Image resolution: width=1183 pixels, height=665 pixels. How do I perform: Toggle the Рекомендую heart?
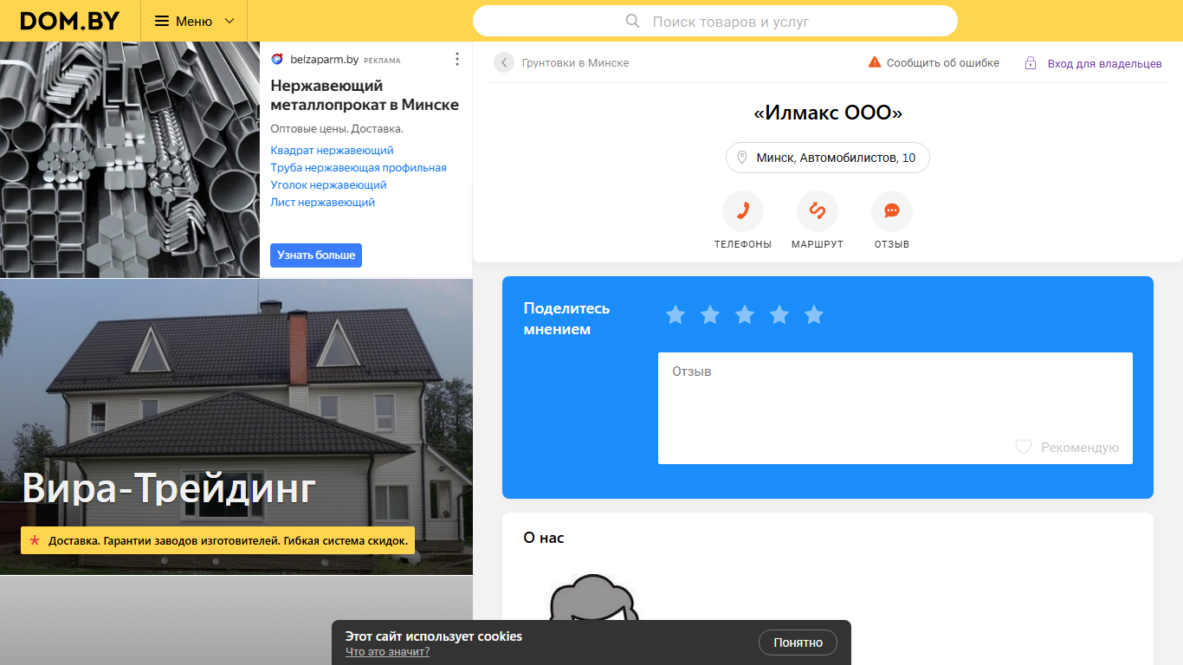tap(1024, 448)
